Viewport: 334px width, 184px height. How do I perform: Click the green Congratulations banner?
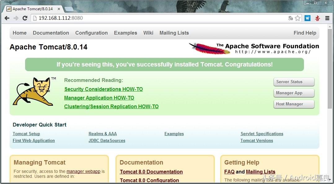coord(165,64)
